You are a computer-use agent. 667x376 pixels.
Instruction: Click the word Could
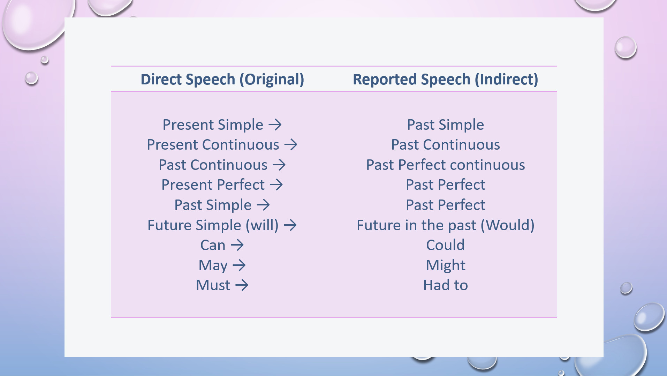tap(445, 245)
